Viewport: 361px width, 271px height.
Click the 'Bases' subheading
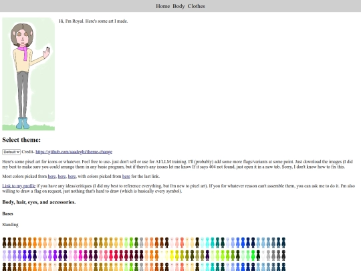(7, 213)
